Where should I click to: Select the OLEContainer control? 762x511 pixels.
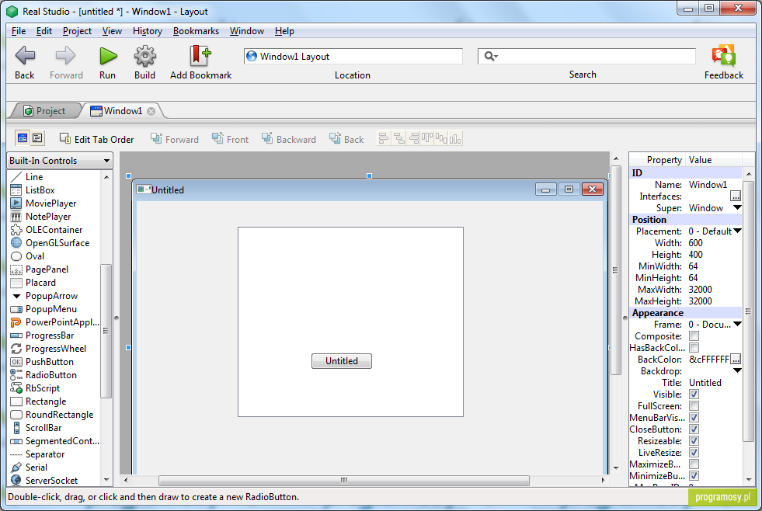(54, 229)
